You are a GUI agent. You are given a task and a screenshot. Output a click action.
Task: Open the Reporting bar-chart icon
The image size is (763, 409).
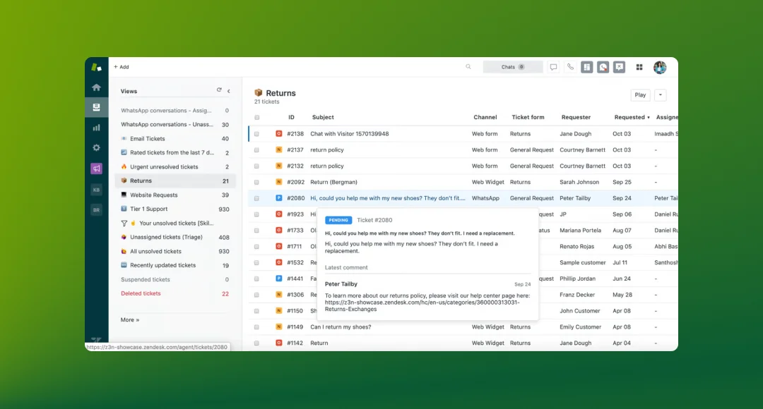tap(97, 128)
